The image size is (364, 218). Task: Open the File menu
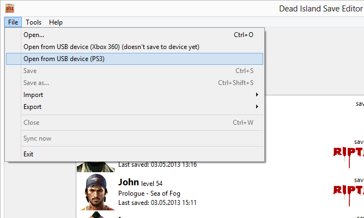point(13,22)
